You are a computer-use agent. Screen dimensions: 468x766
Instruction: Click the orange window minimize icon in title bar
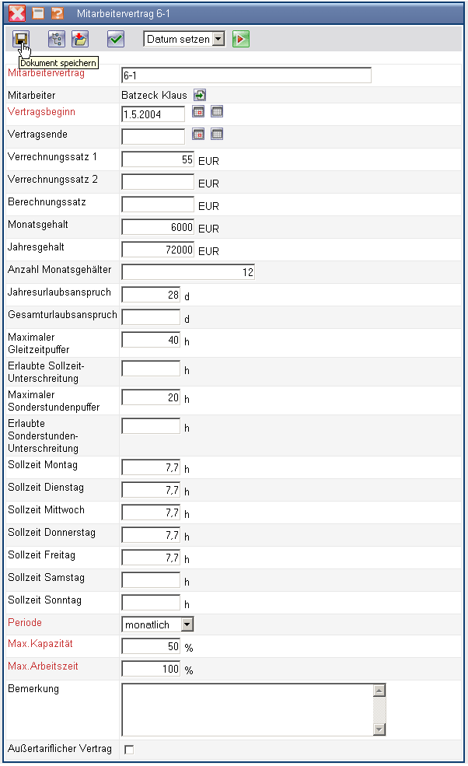(x=37, y=13)
